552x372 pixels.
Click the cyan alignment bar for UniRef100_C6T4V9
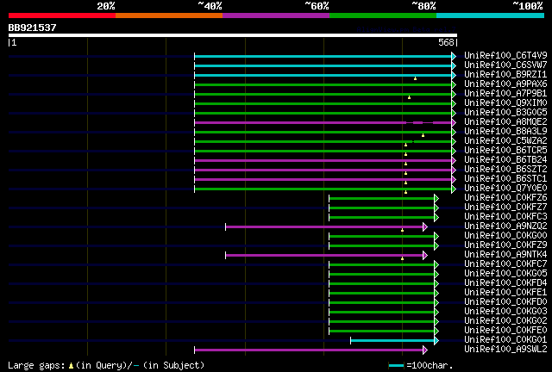tap(323, 56)
